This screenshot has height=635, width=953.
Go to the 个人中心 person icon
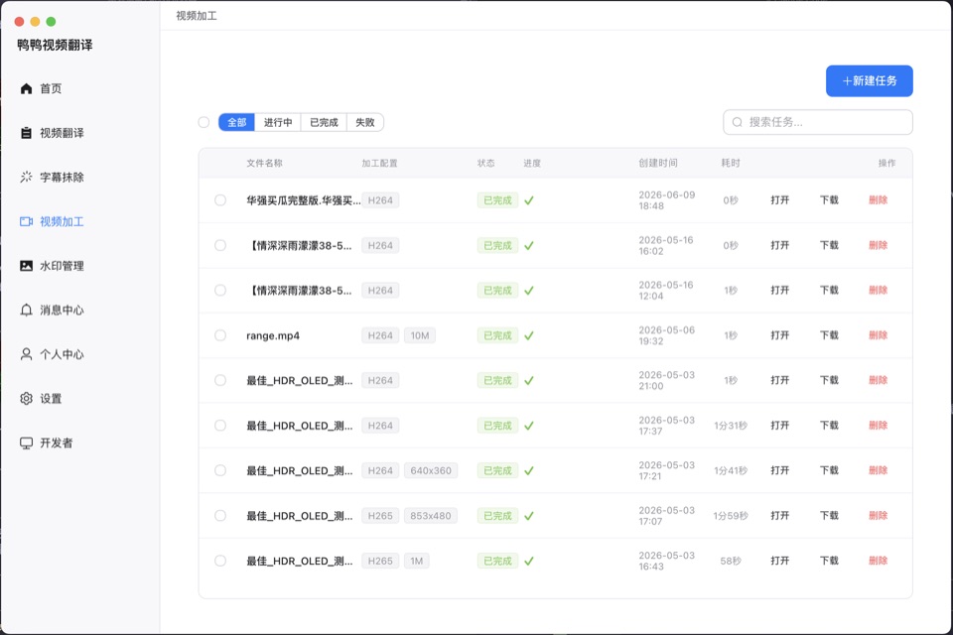pos(26,354)
